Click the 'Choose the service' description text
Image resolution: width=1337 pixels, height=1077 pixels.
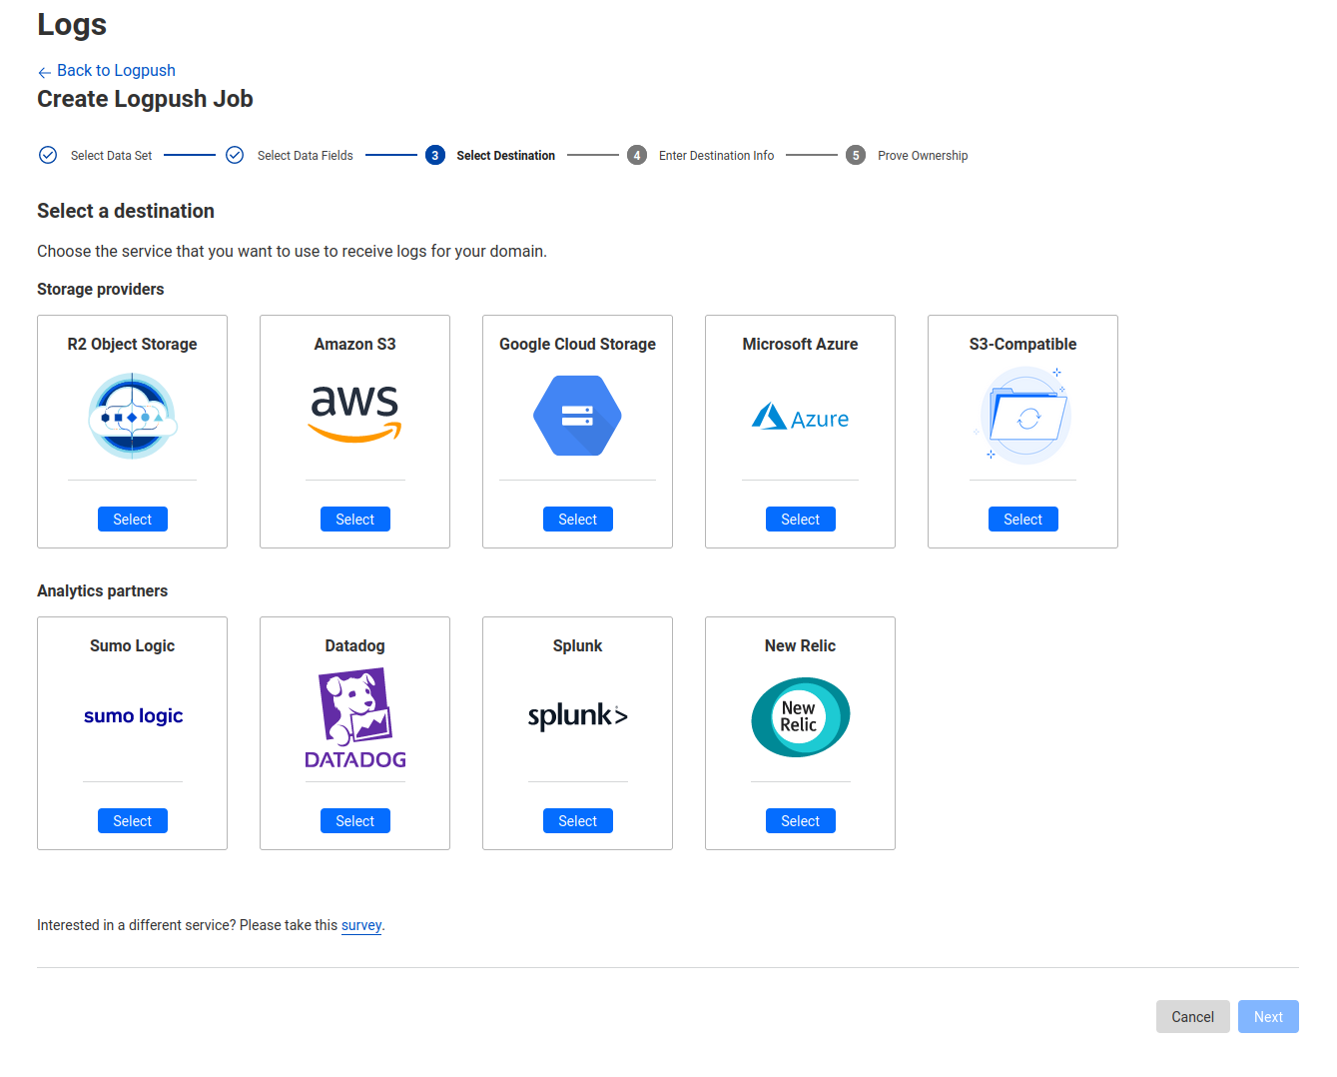pos(292,251)
